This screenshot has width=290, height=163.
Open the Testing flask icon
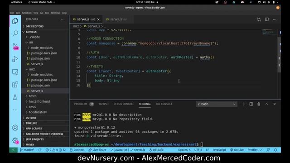(x=15, y=97)
